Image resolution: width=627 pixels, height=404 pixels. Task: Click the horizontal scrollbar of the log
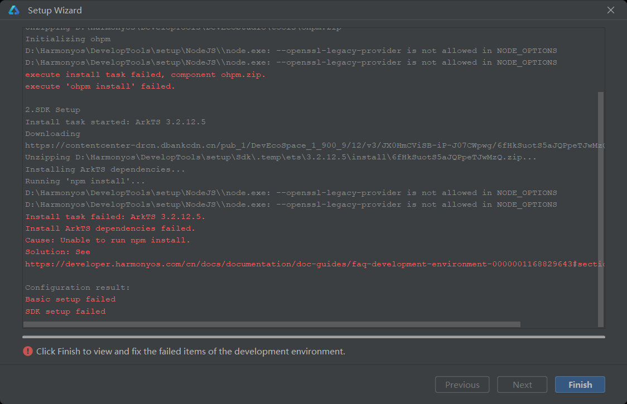272,324
